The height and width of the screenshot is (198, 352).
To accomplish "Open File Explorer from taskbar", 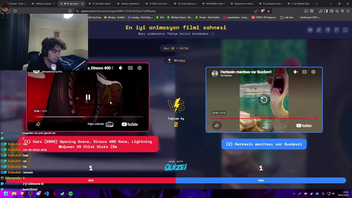I will pos(14,194).
